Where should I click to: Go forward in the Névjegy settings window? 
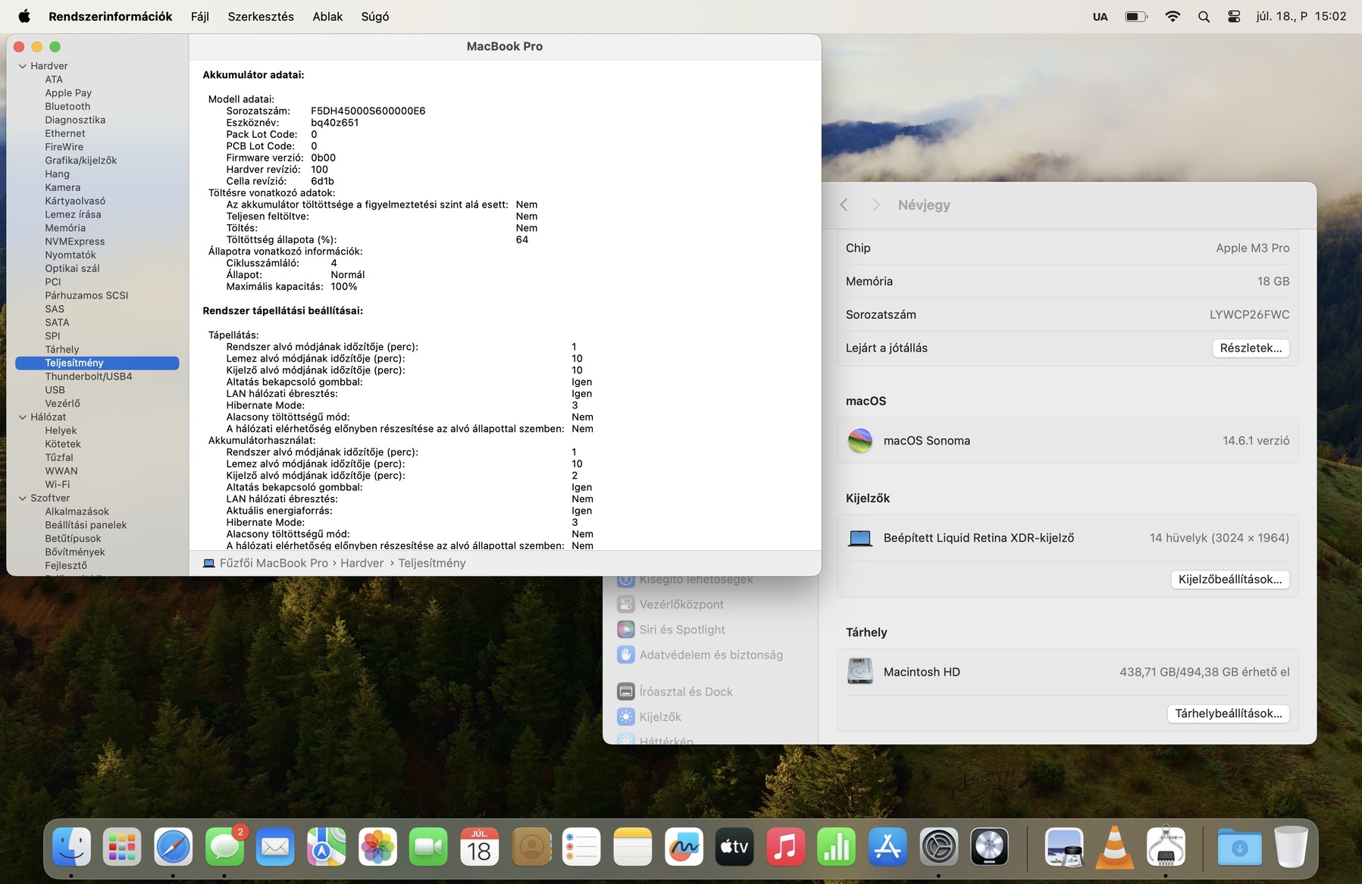click(876, 205)
